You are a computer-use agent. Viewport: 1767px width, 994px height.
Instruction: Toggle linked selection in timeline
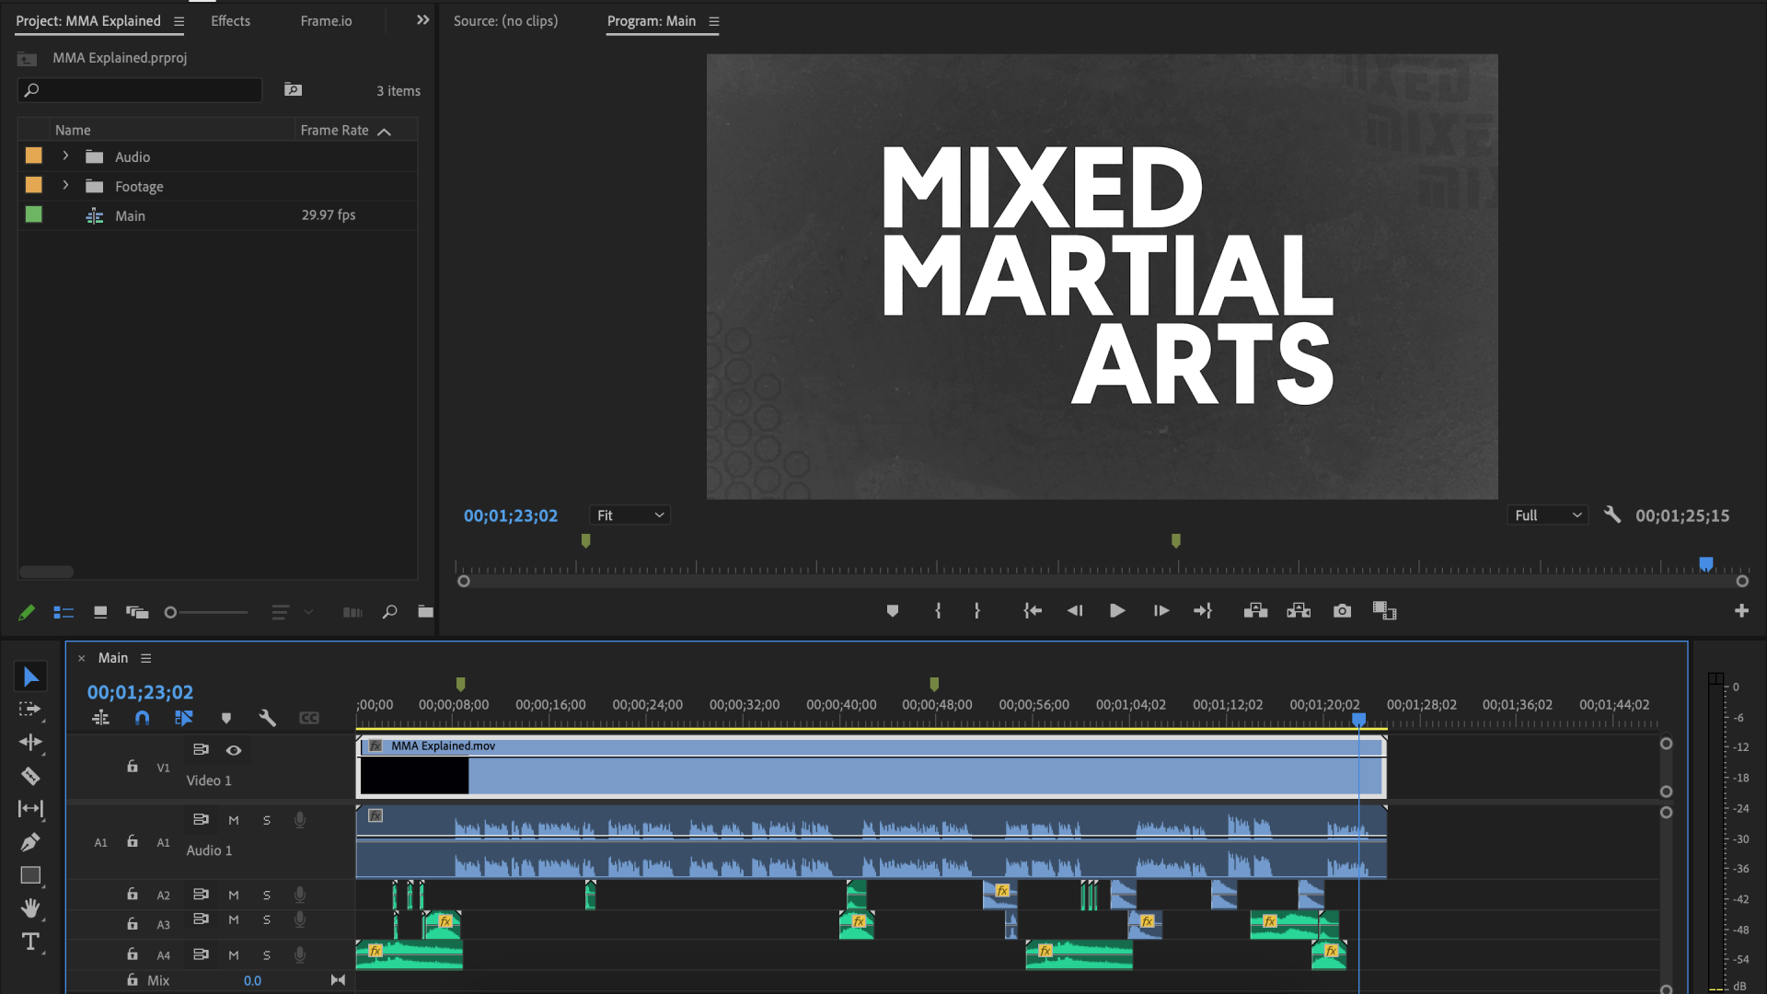[184, 718]
